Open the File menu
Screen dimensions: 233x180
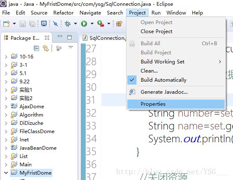tap(6, 13)
